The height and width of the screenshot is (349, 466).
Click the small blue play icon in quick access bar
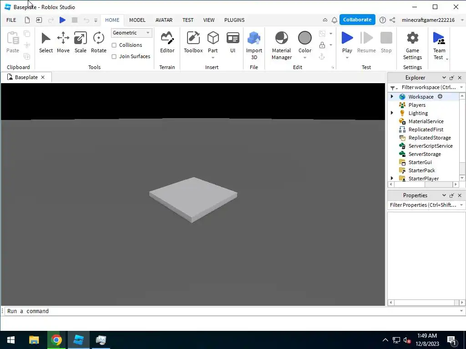click(62, 20)
